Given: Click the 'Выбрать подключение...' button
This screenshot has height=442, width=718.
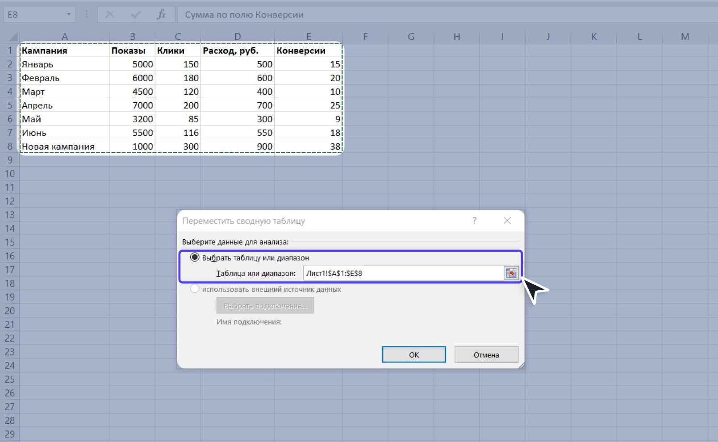Looking at the screenshot, I should pyautogui.click(x=265, y=306).
